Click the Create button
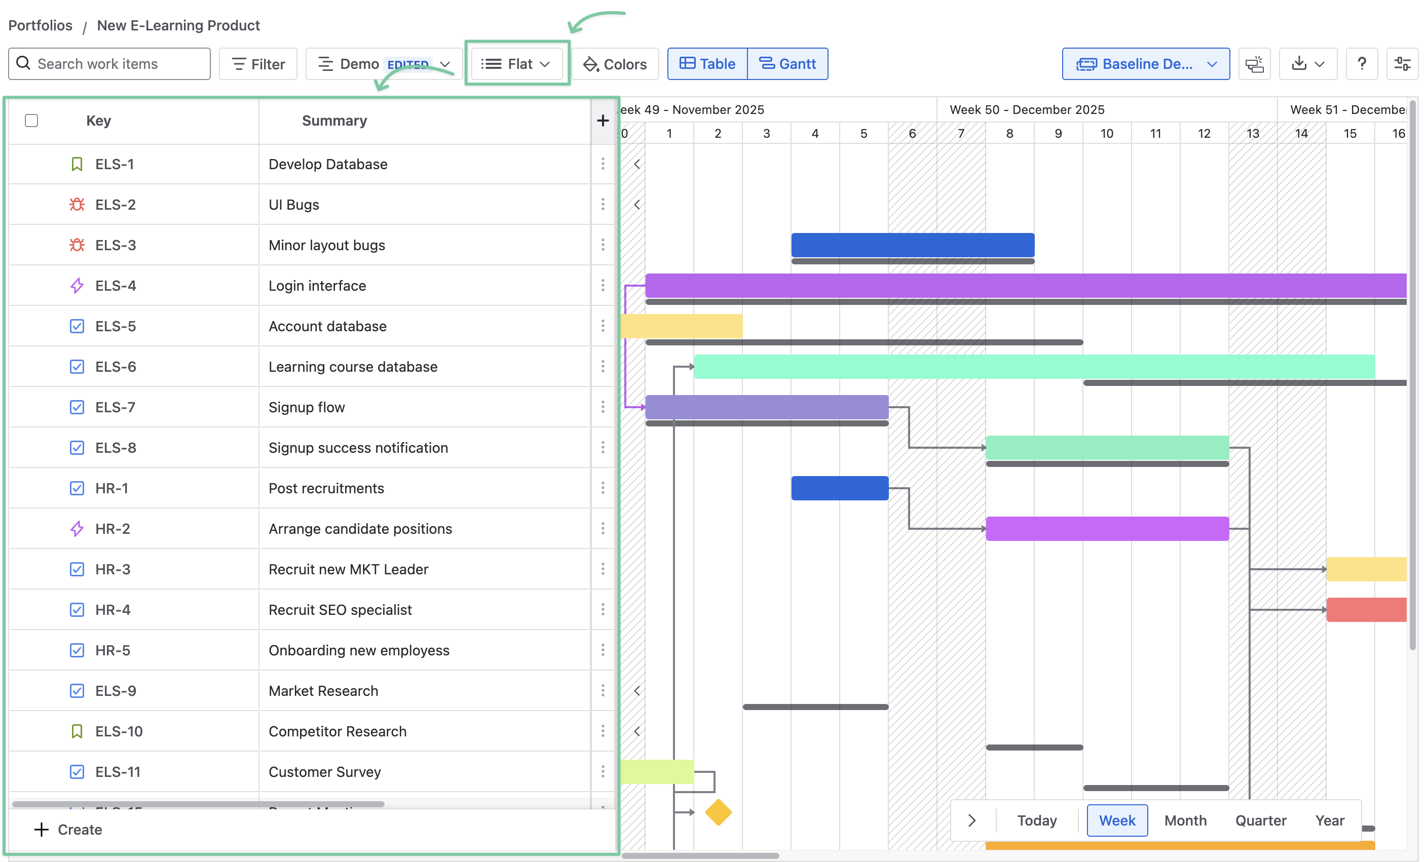Viewport: 1428px width, 862px height. [68, 830]
